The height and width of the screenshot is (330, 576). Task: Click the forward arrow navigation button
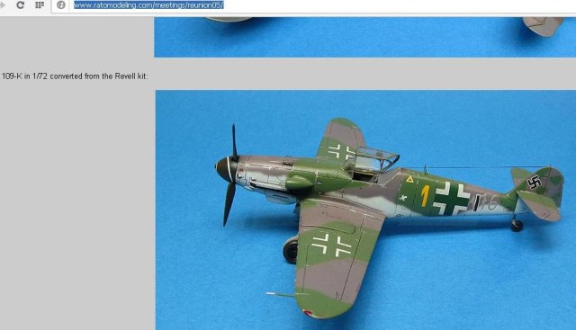point(3,5)
